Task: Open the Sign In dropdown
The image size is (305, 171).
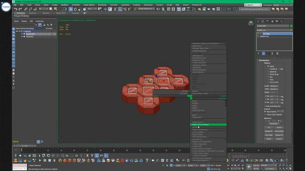Action: (253, 5)
